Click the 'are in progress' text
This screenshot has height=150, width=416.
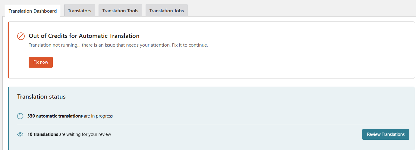(x=98, y=116)
